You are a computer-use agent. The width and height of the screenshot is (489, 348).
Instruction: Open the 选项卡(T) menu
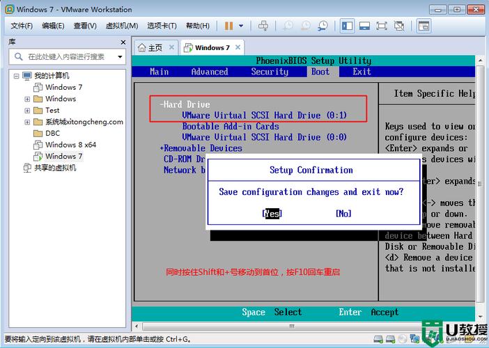click(162, 26)
